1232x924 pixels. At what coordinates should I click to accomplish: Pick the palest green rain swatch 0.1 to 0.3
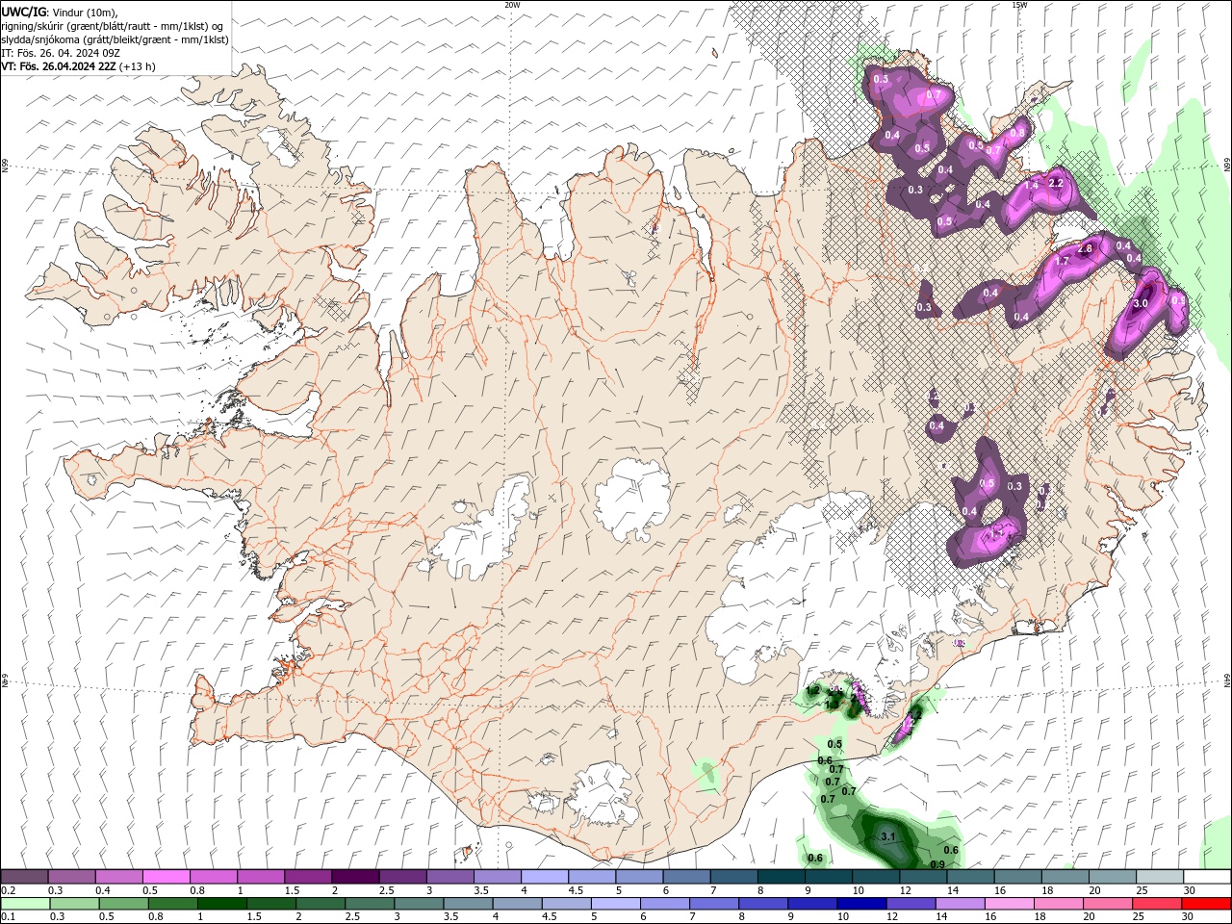pyautogui.click(x=24, y=904)
